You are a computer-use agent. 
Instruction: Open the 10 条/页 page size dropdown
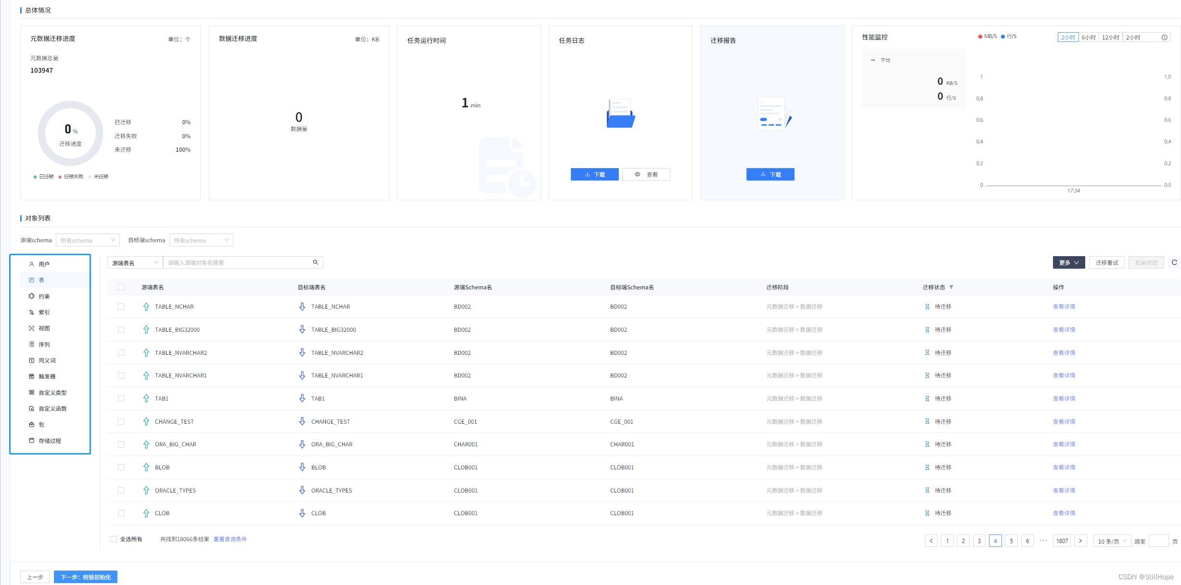tap(1112, 541)
